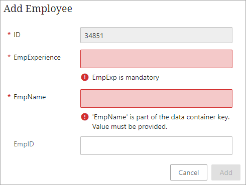
Task: Click the 'EmpExp is mandatory' message
Action: 126,77
